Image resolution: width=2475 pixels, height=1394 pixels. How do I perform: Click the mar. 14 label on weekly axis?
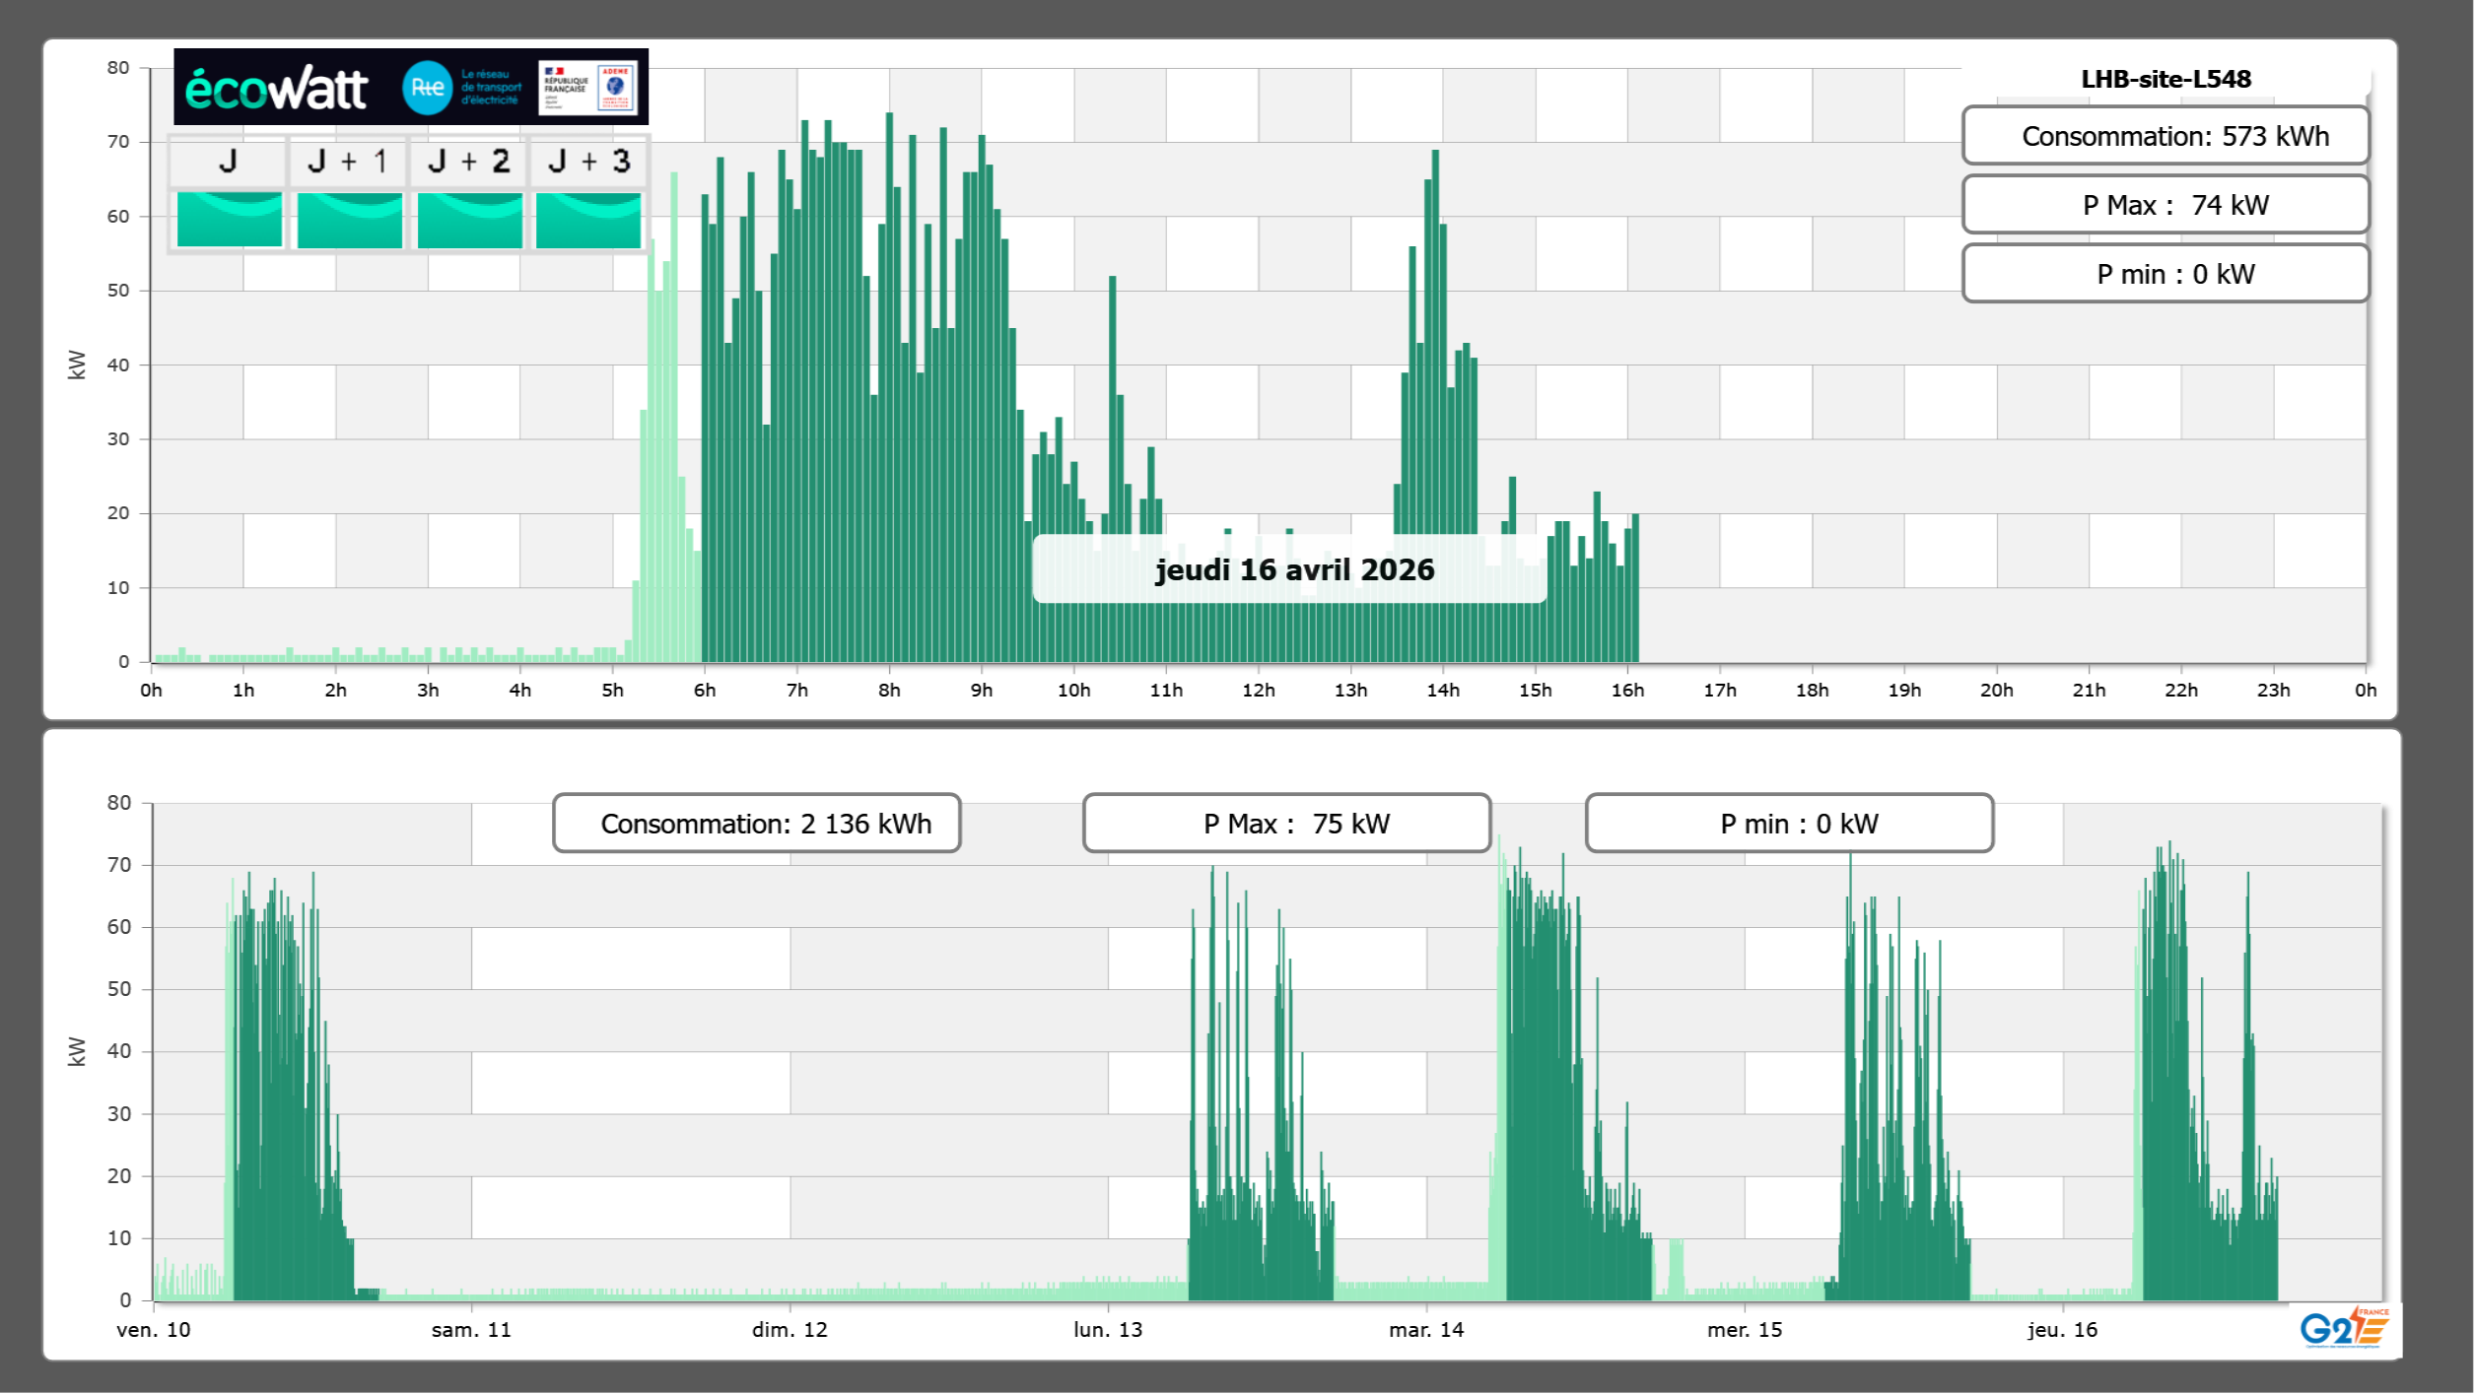point(1425,1330)
